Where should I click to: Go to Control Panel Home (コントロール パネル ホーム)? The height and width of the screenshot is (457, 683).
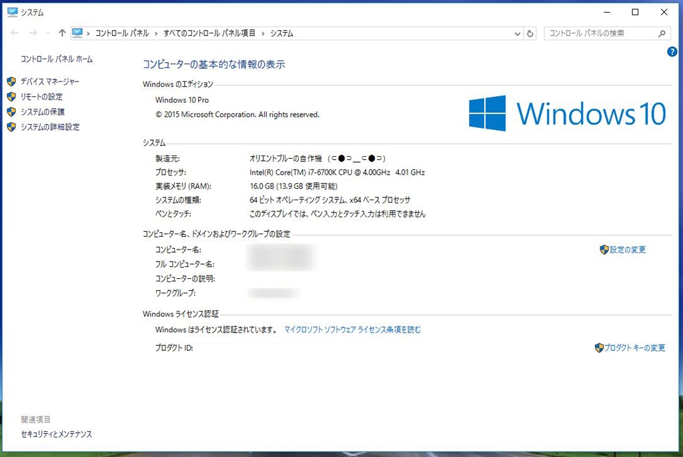(x=57, y=59)
